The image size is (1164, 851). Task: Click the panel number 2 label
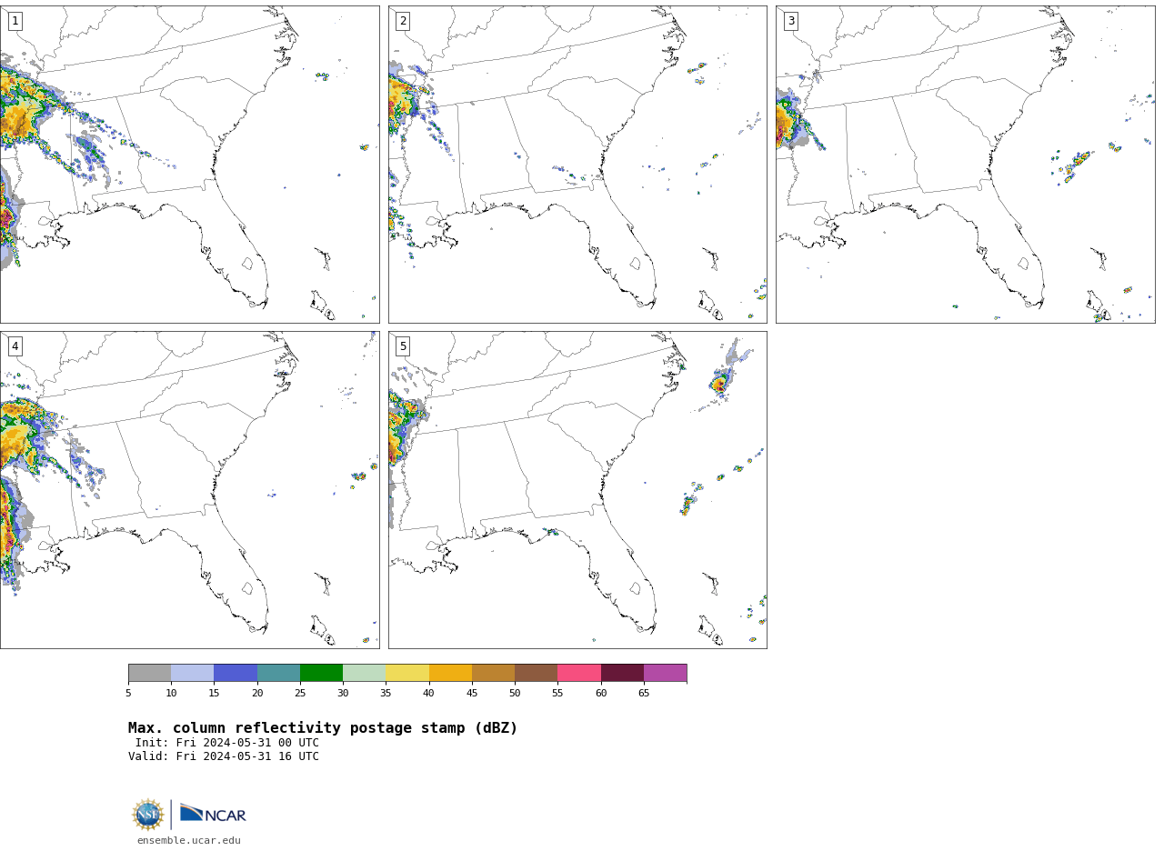(403, 21)
